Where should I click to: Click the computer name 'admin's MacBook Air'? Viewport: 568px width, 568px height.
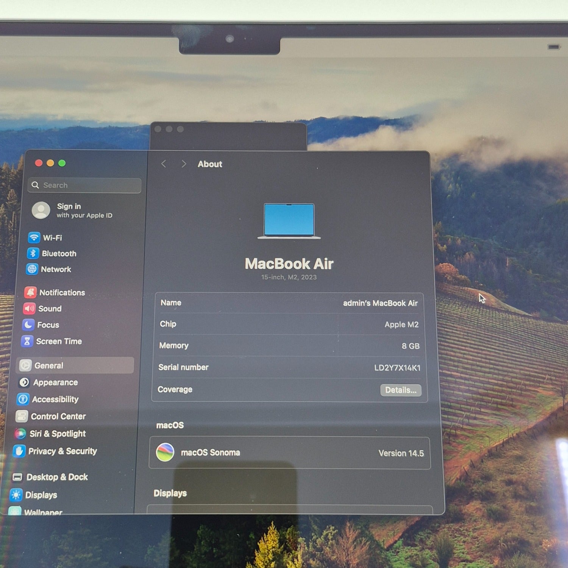point(380,303)
